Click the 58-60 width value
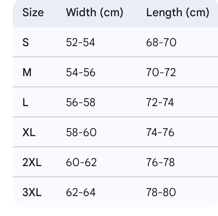Image resolution: width=218 pixels, height=216 pixels. (x=81, y=132)
